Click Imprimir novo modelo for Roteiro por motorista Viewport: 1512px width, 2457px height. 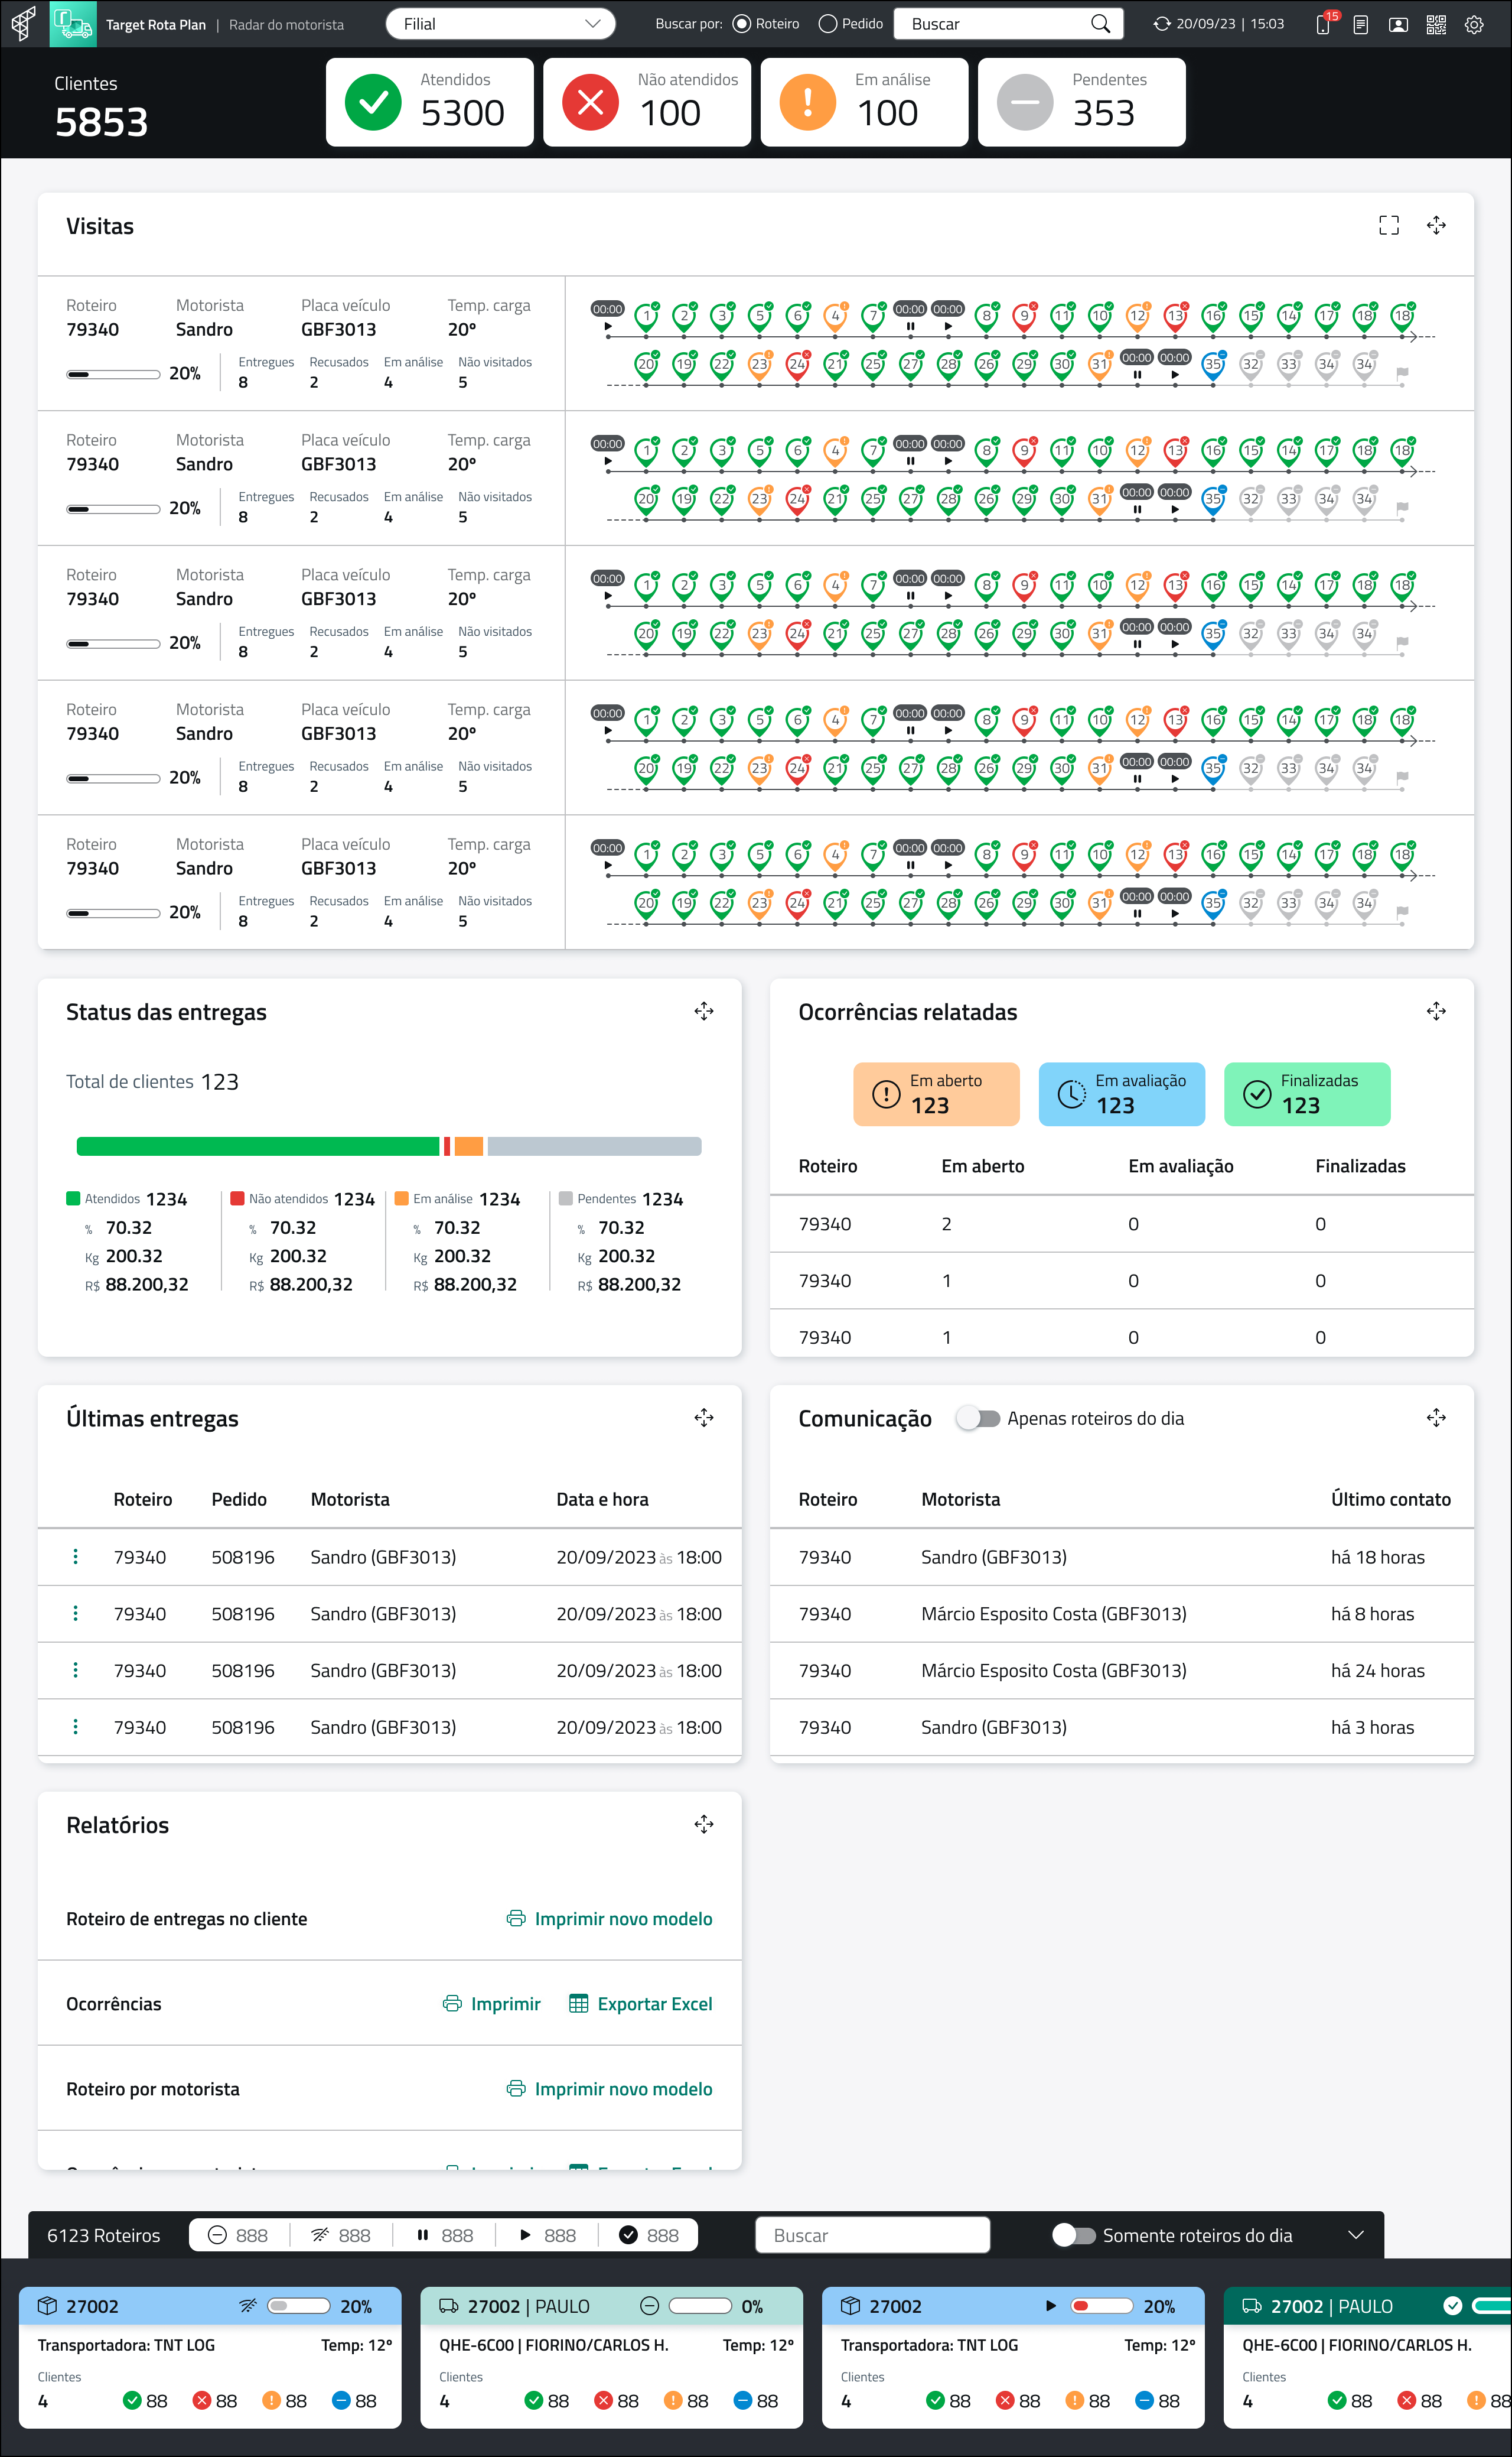610,2089
